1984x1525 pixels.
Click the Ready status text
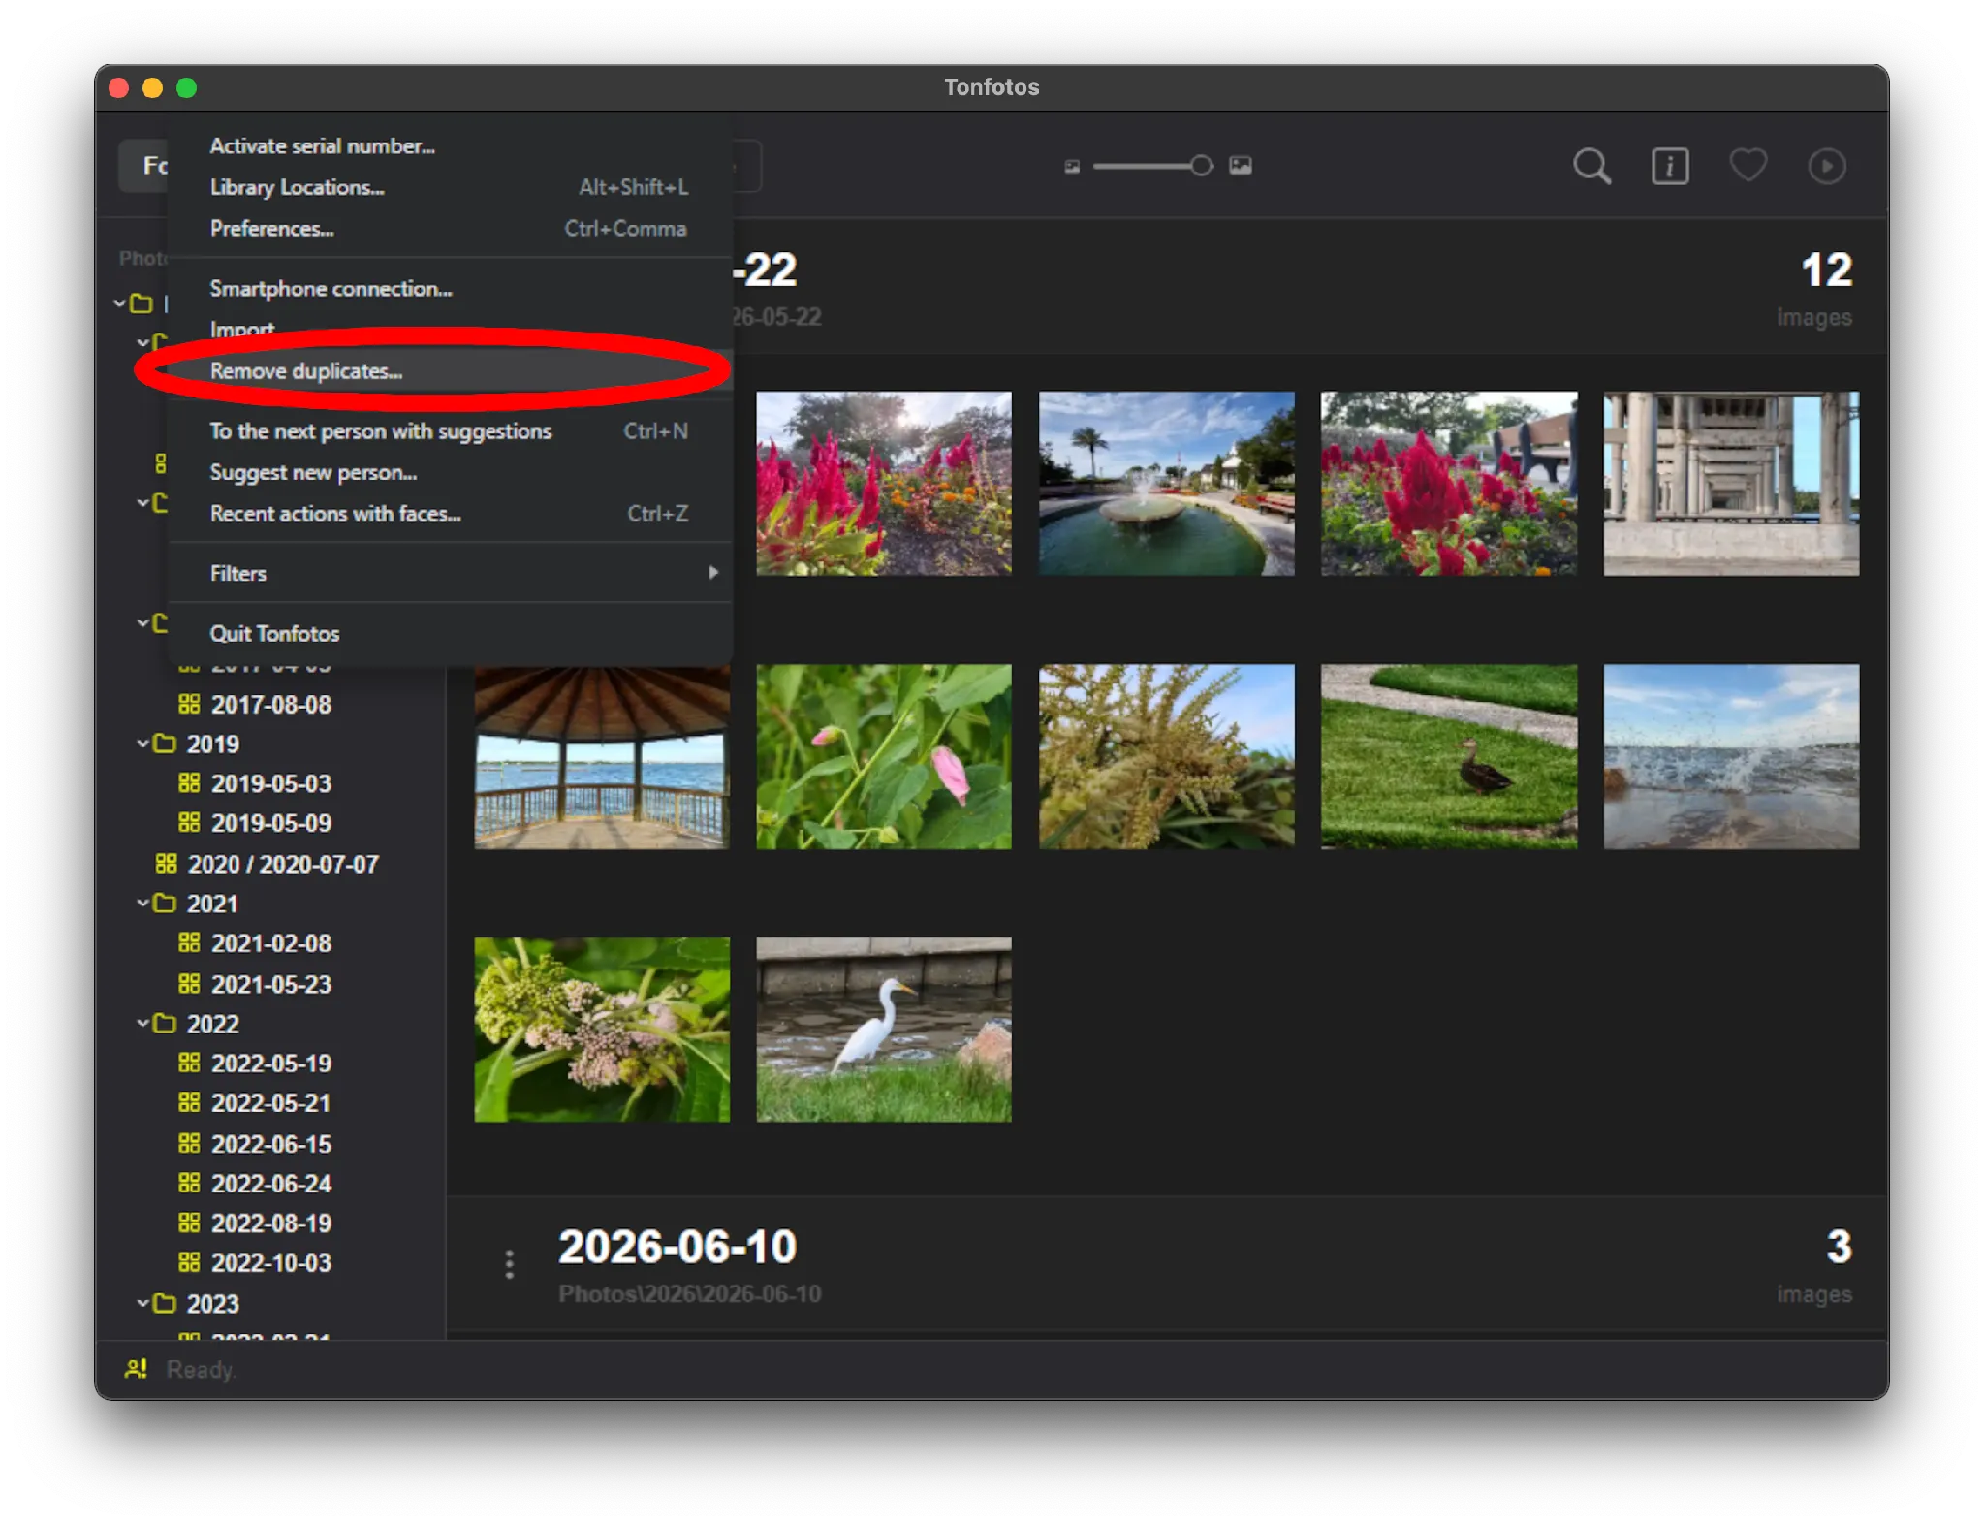click(202, 1370)
